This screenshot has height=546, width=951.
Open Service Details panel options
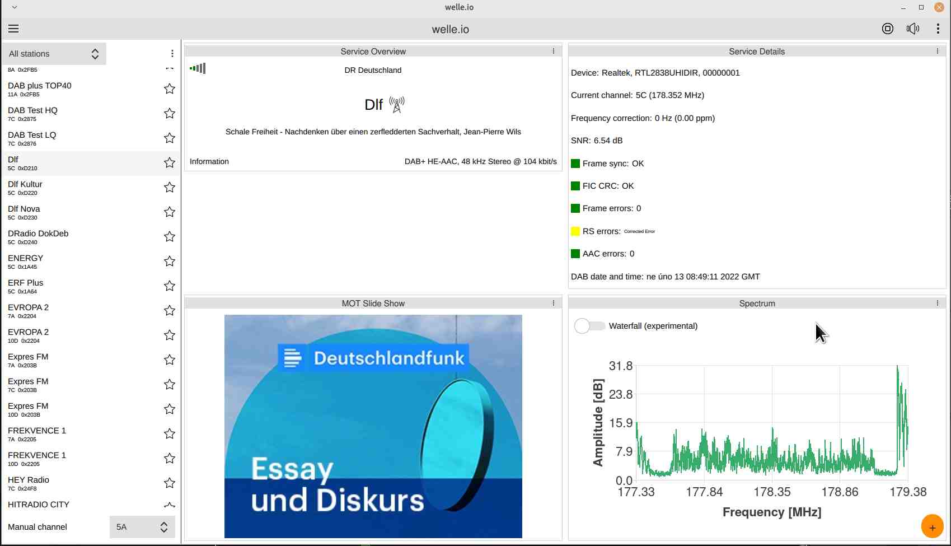point(937,51)
